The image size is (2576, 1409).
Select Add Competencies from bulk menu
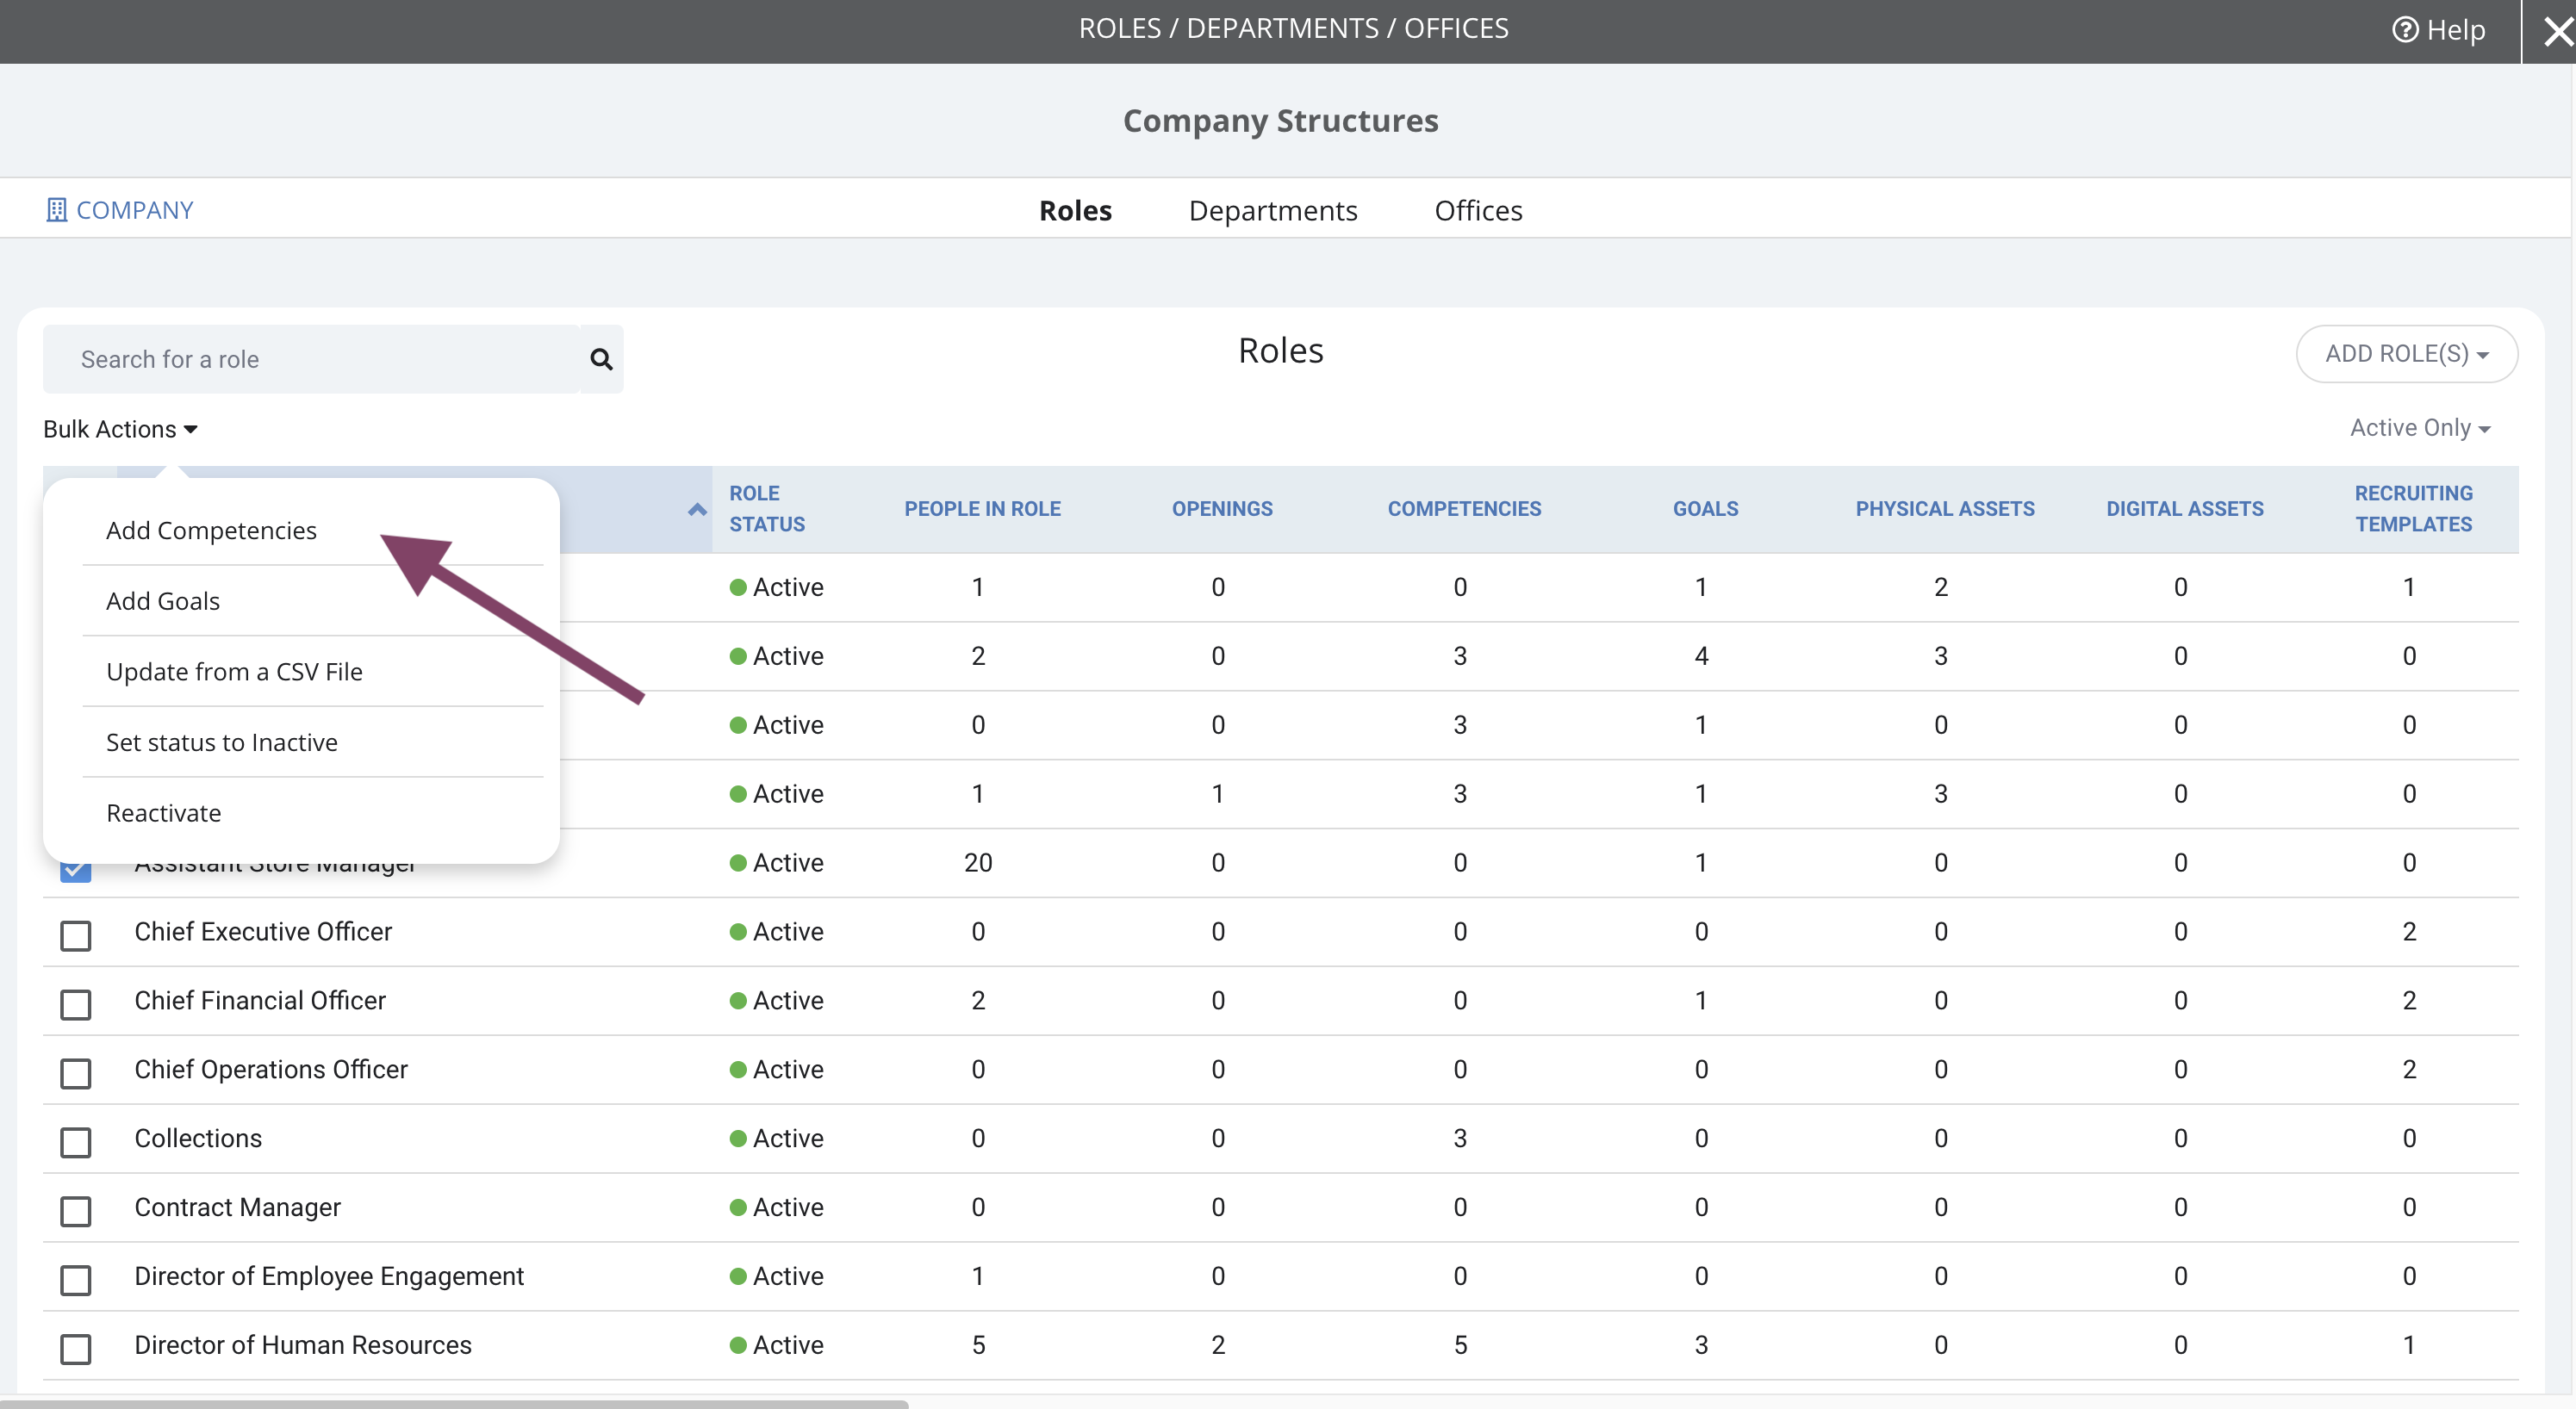tap(211, 530)
